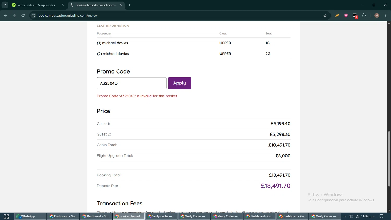Open the network Wi-Fi tray icon
This screenshot has width=391, height=220.
357,216
